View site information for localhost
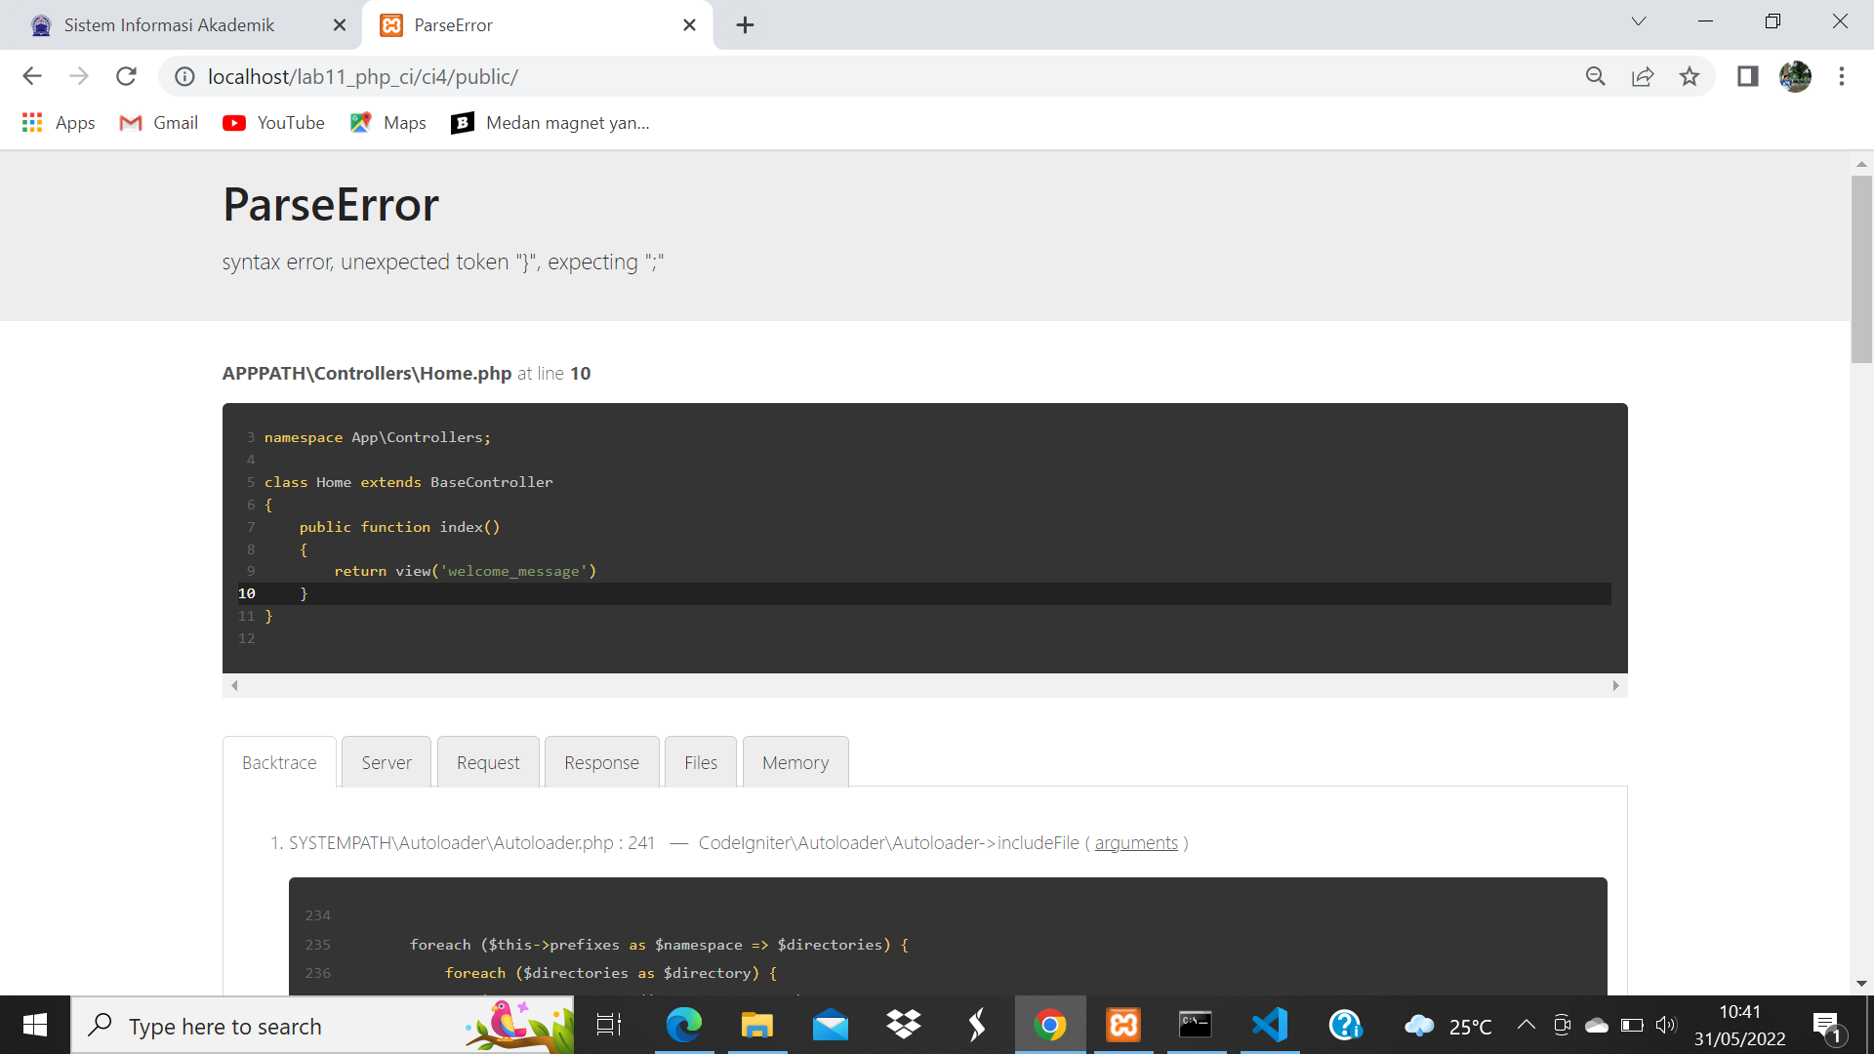The width and height of the screenshot is (1874, 1054). coord(184,76)
